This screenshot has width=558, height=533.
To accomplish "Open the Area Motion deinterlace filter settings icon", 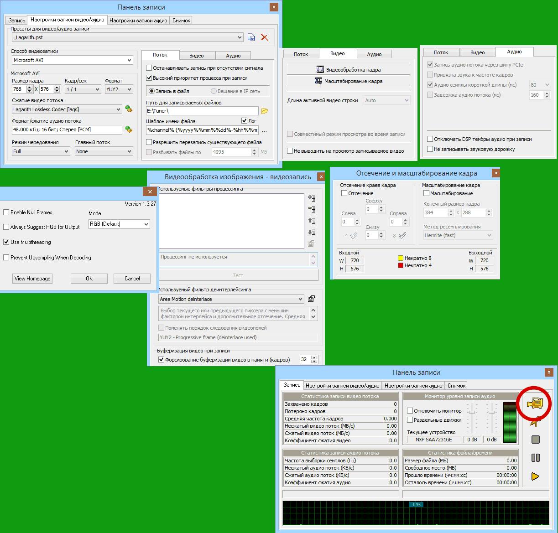I will [x=311, y=299].
